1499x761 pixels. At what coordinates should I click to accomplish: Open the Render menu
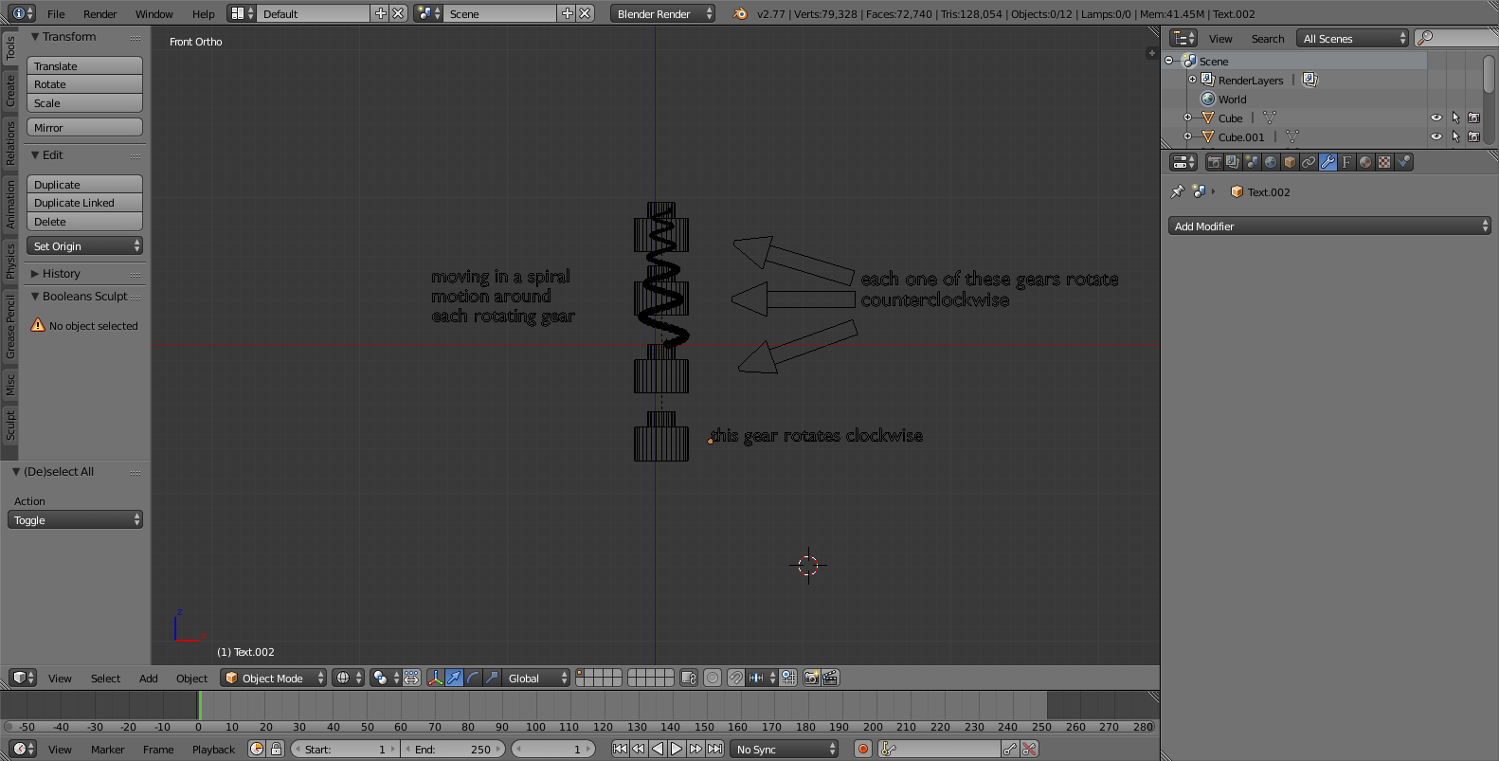click(99, 13)
